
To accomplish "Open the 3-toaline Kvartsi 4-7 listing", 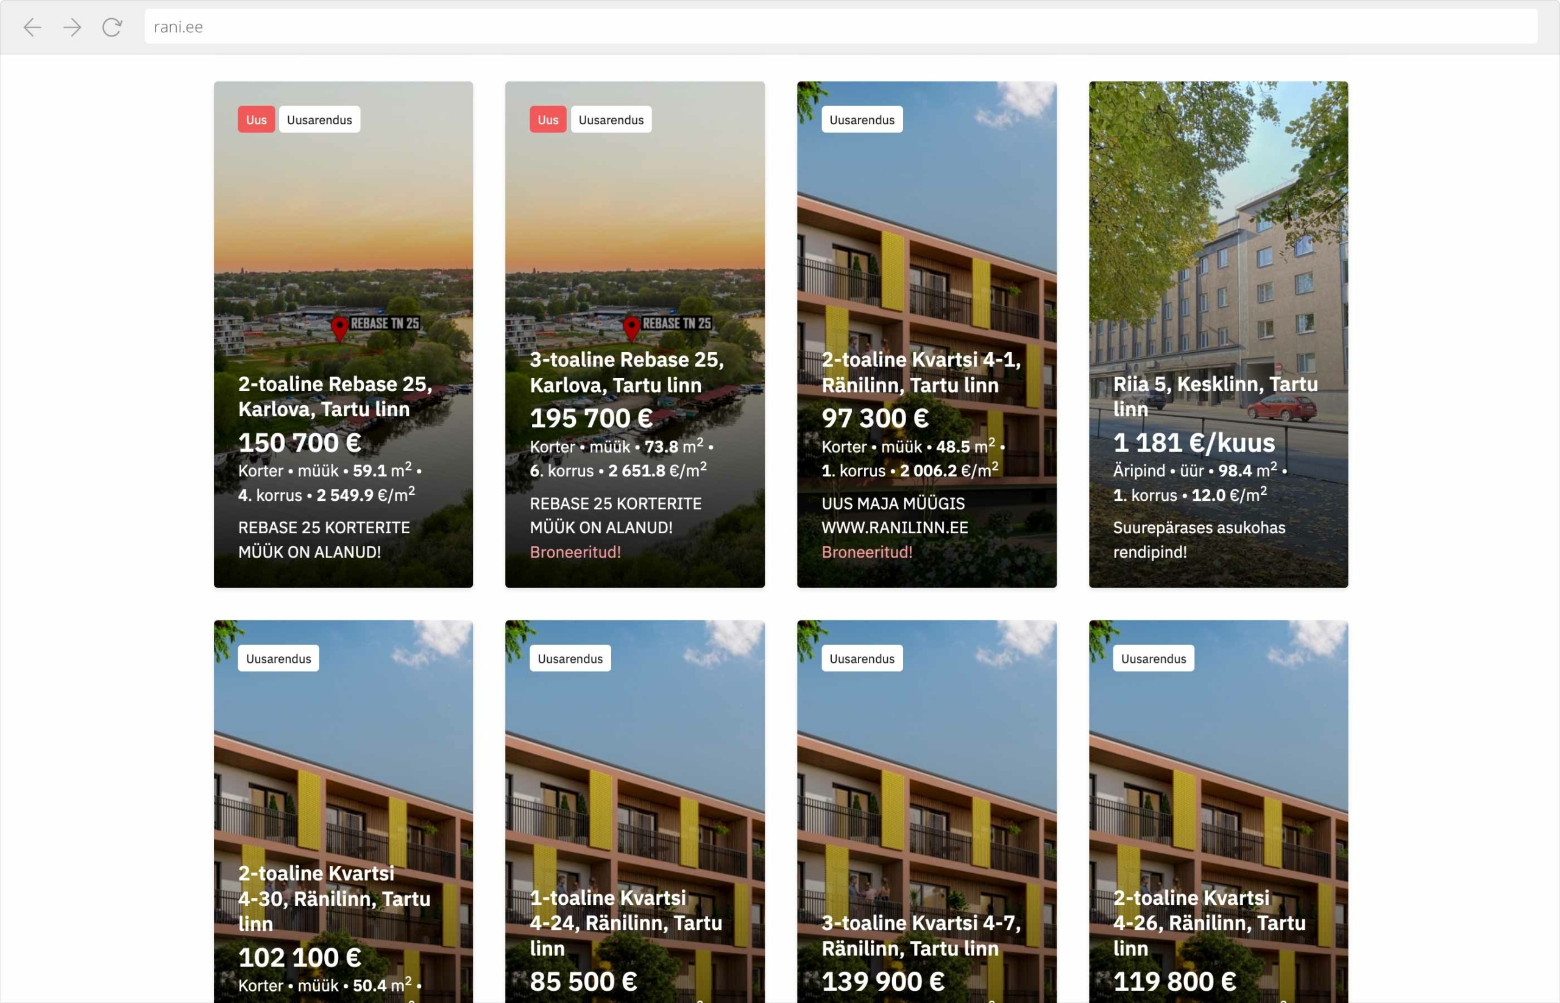I will point(921,935).
